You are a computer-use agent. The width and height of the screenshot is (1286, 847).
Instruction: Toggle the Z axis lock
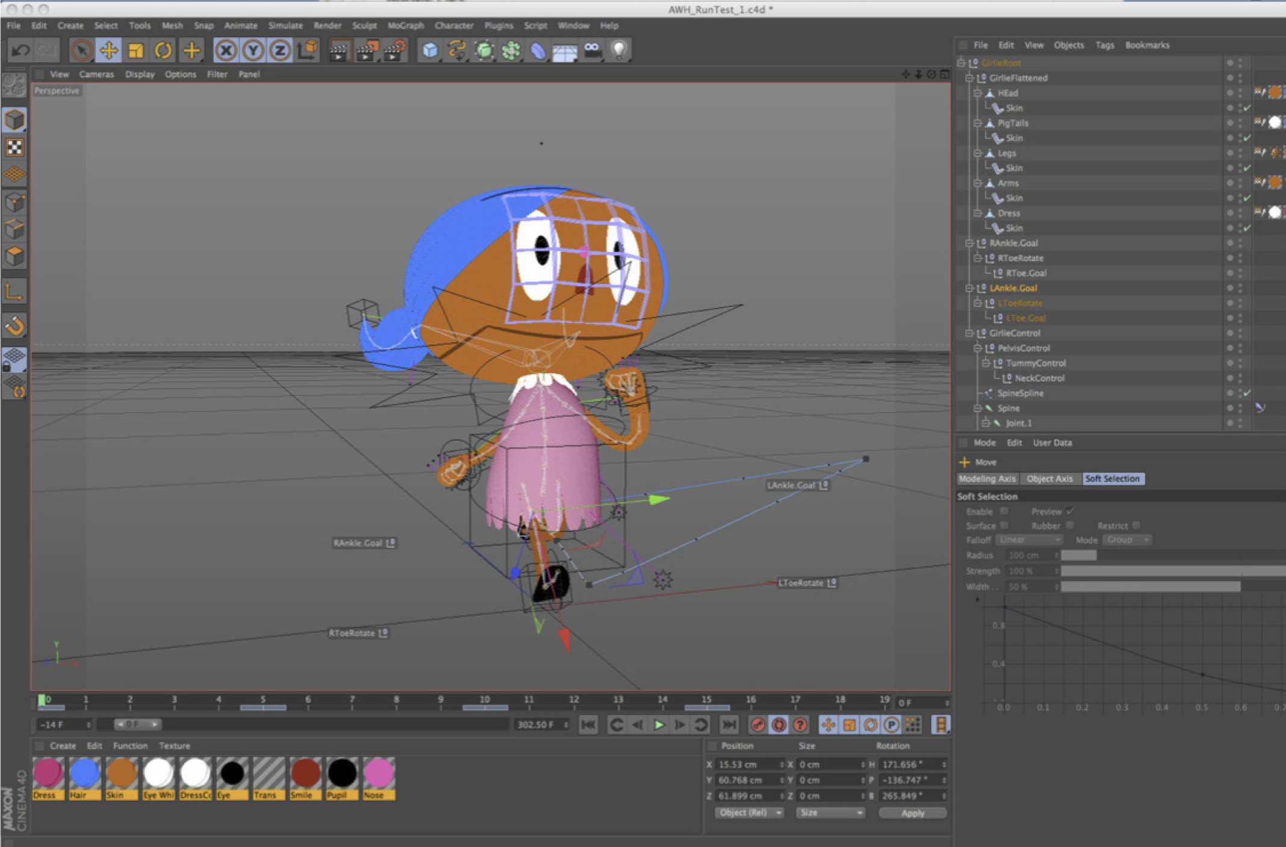[280, 51]
